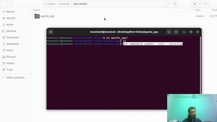The width and height of the screenshot is (217, 122).
Task: Select the apache_age folder icon
Action: click(37, 16)
